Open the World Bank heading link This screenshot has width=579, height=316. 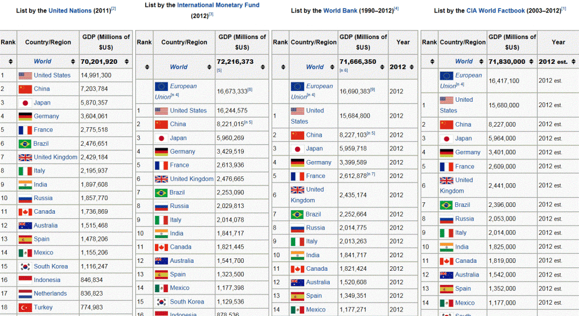click(x=340, y=11)
